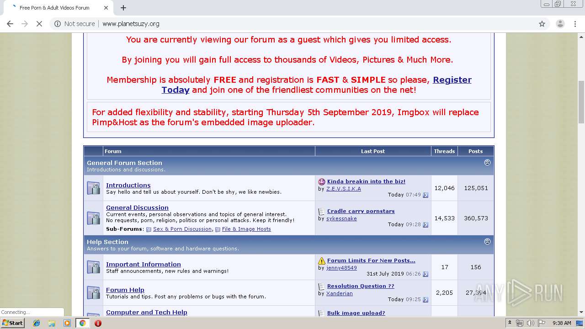
Task: Open the media player taskbar icon
Action: point(67,323)
